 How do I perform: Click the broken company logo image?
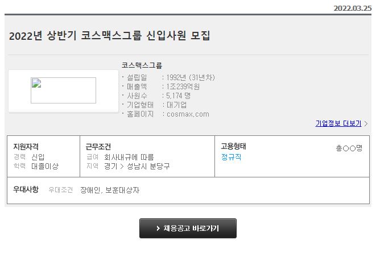point(63,90)
